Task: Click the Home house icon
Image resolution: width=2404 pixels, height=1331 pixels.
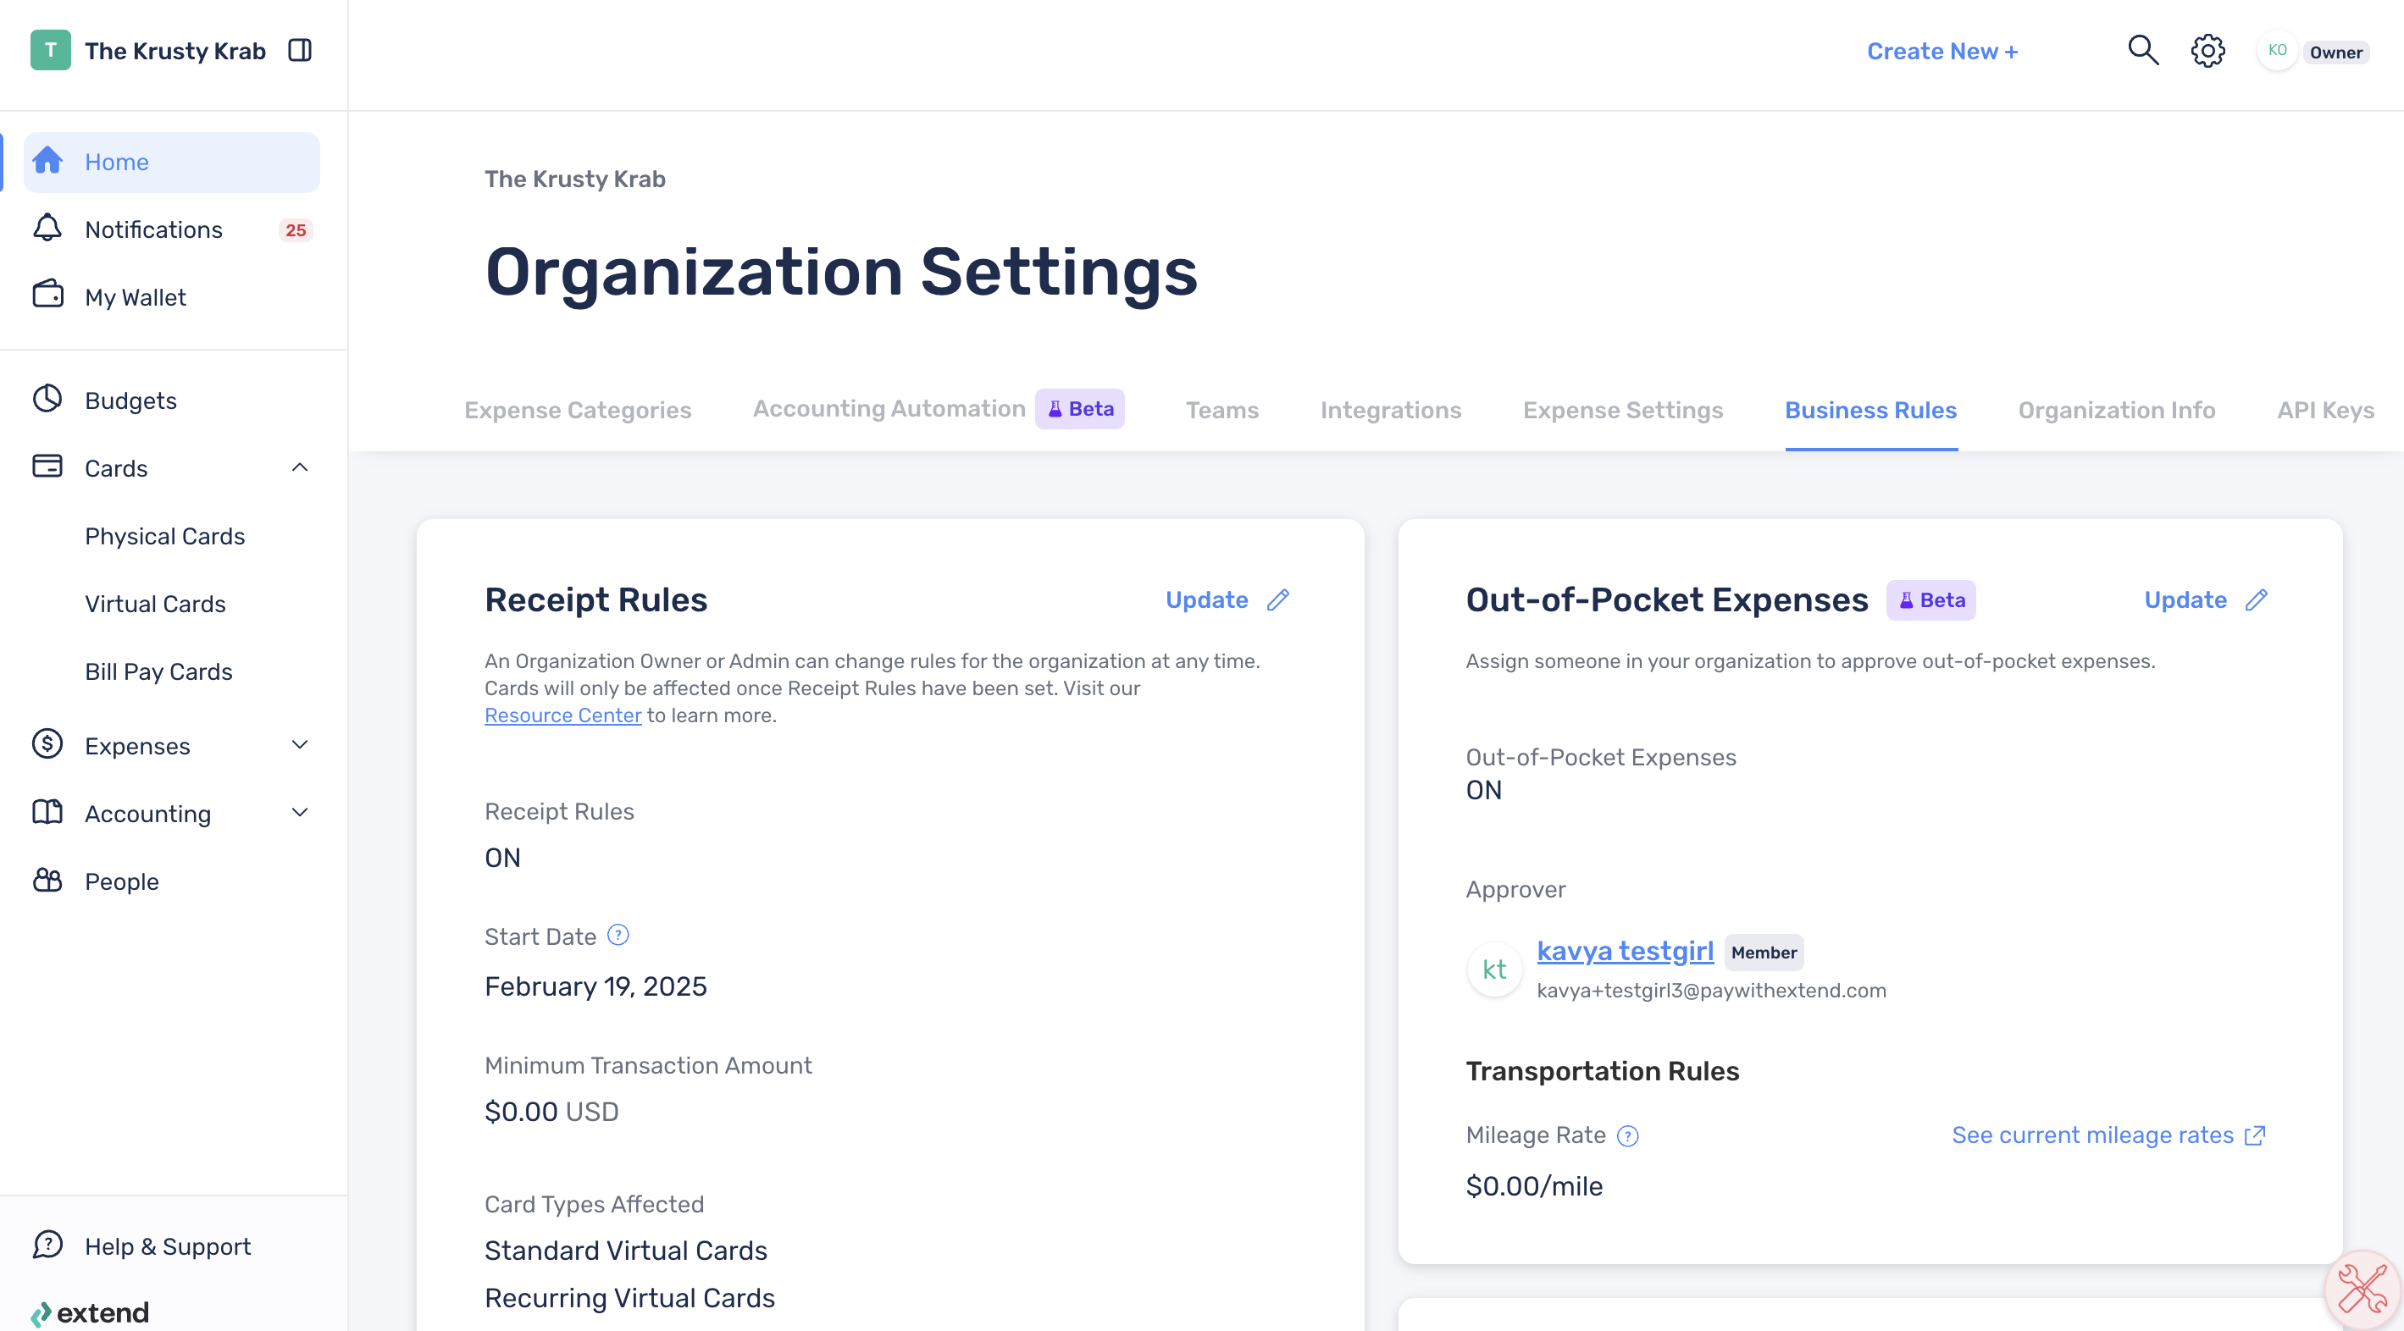Action: coord(47,162)
